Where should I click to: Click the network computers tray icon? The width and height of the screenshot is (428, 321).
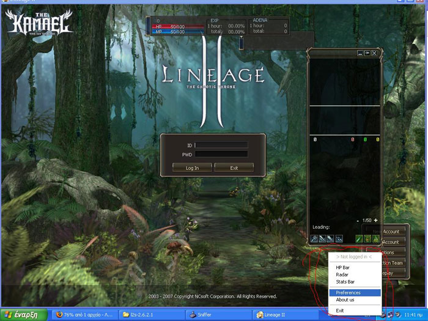click(390, 315)
